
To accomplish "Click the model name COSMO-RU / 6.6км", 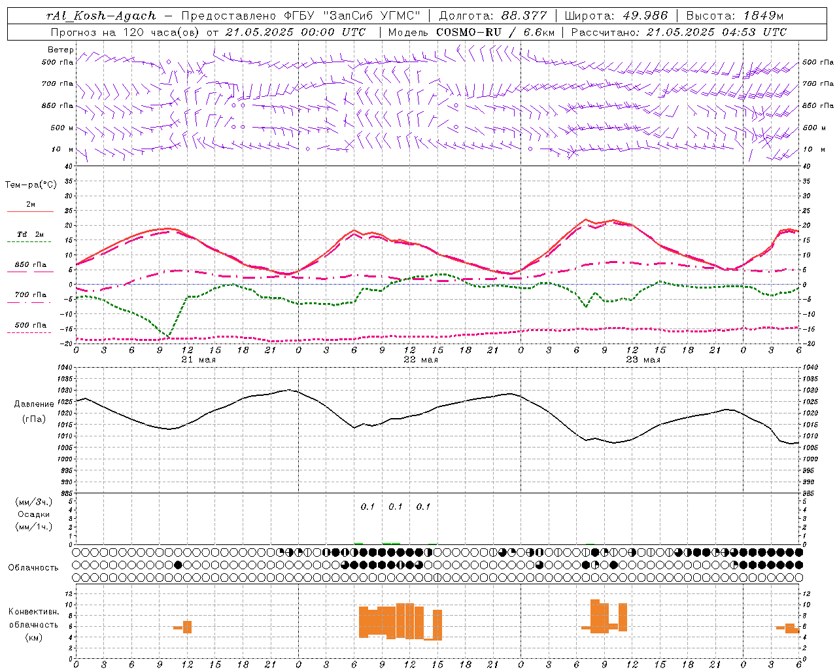I will [496, 32].
